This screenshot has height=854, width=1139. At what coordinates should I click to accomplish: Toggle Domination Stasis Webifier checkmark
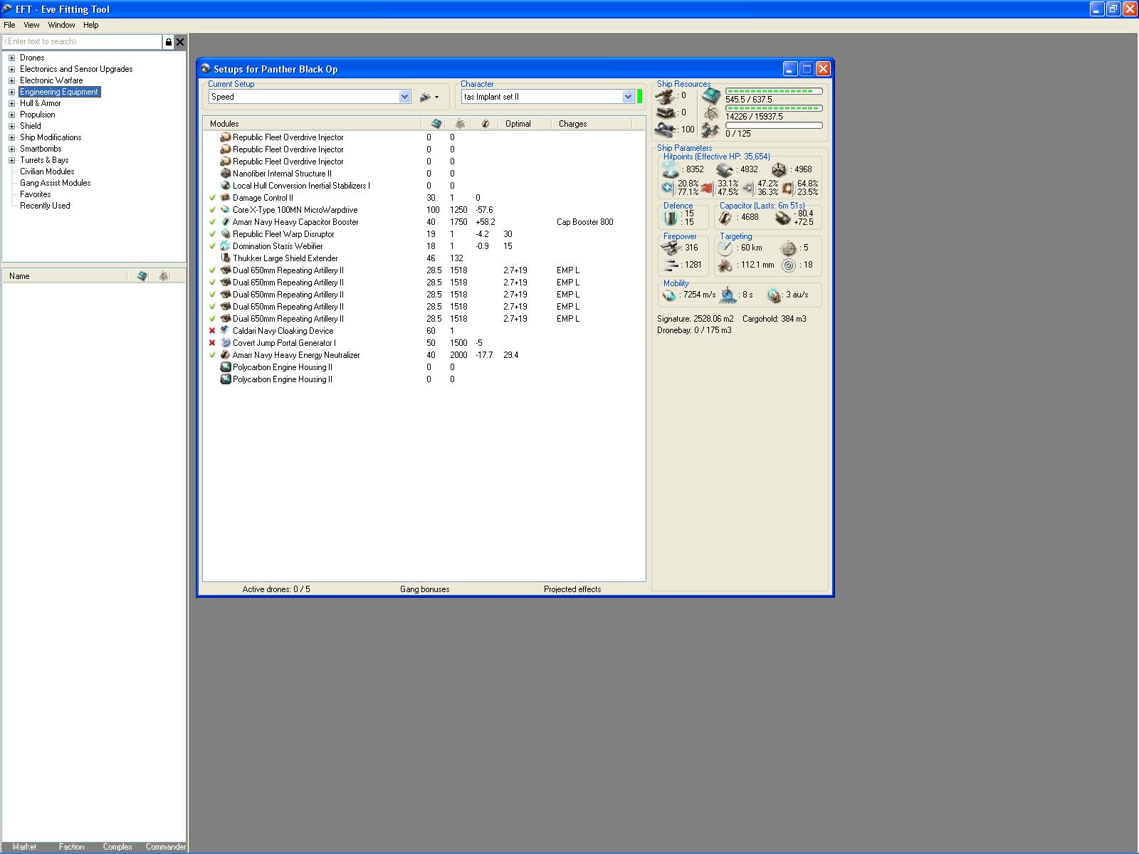coord(212,246)
